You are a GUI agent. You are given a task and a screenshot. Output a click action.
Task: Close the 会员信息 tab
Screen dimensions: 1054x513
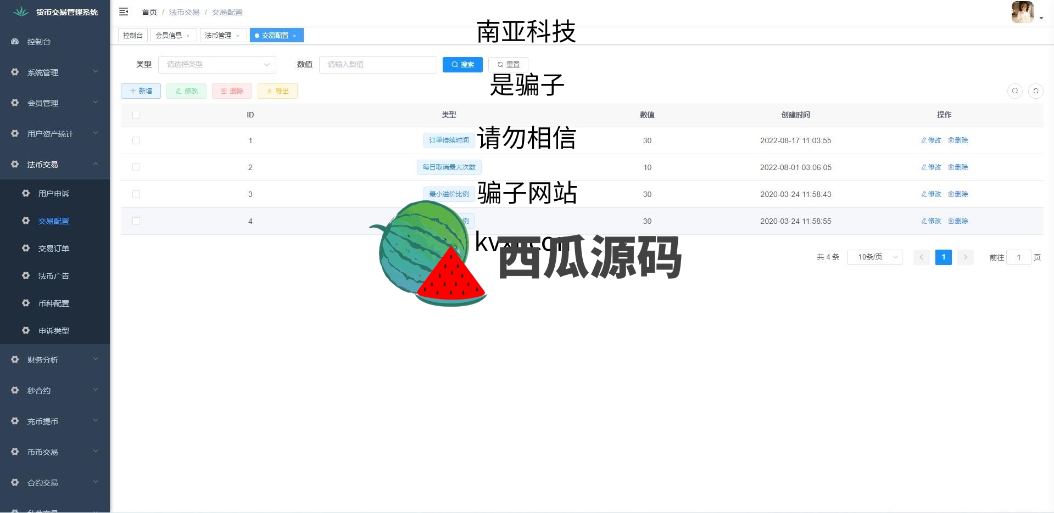click(x=188, y=36)
